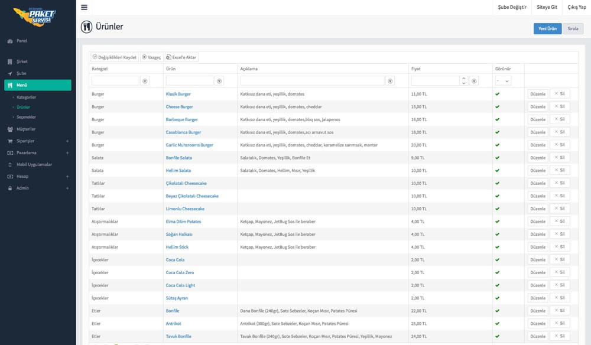This screenshot has width=591, height=345.
Task: Click the Paket Servisi logo
Action: coord(35,15)
